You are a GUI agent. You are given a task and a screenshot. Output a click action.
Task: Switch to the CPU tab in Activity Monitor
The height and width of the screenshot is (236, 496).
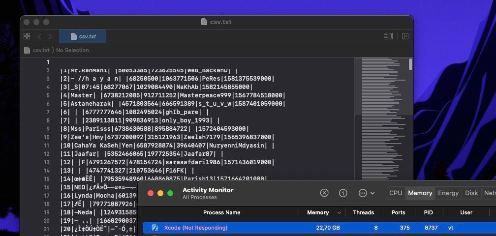[x=396, y=193]
